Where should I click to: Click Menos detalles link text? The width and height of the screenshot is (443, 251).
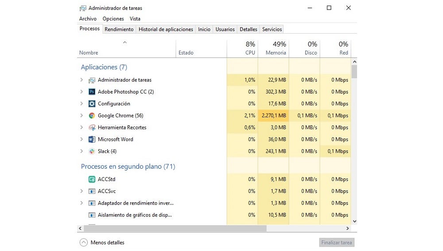click(107, 243)
